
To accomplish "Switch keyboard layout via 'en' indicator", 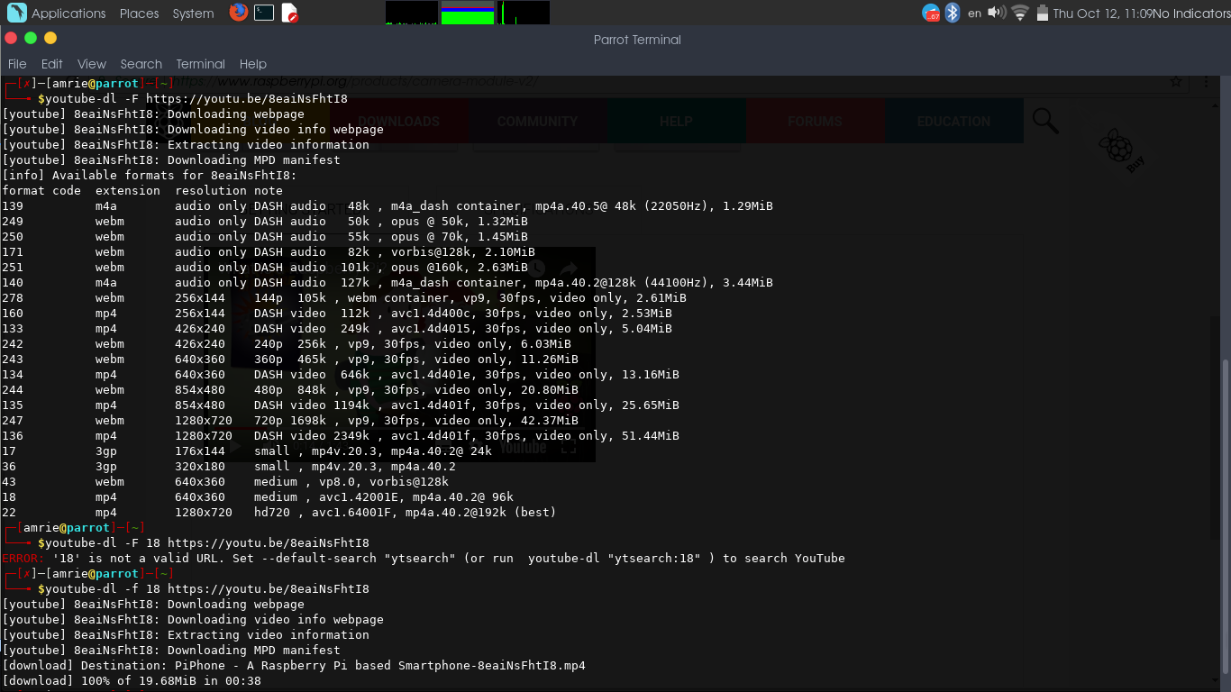I will click(974, 14).
